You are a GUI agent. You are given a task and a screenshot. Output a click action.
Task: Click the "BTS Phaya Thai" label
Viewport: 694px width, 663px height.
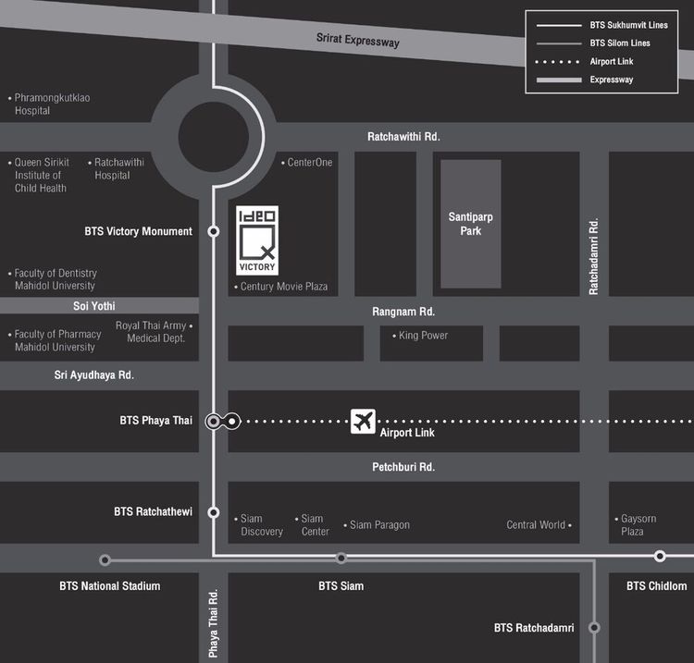pyautogui.click(x=155, y=420)
